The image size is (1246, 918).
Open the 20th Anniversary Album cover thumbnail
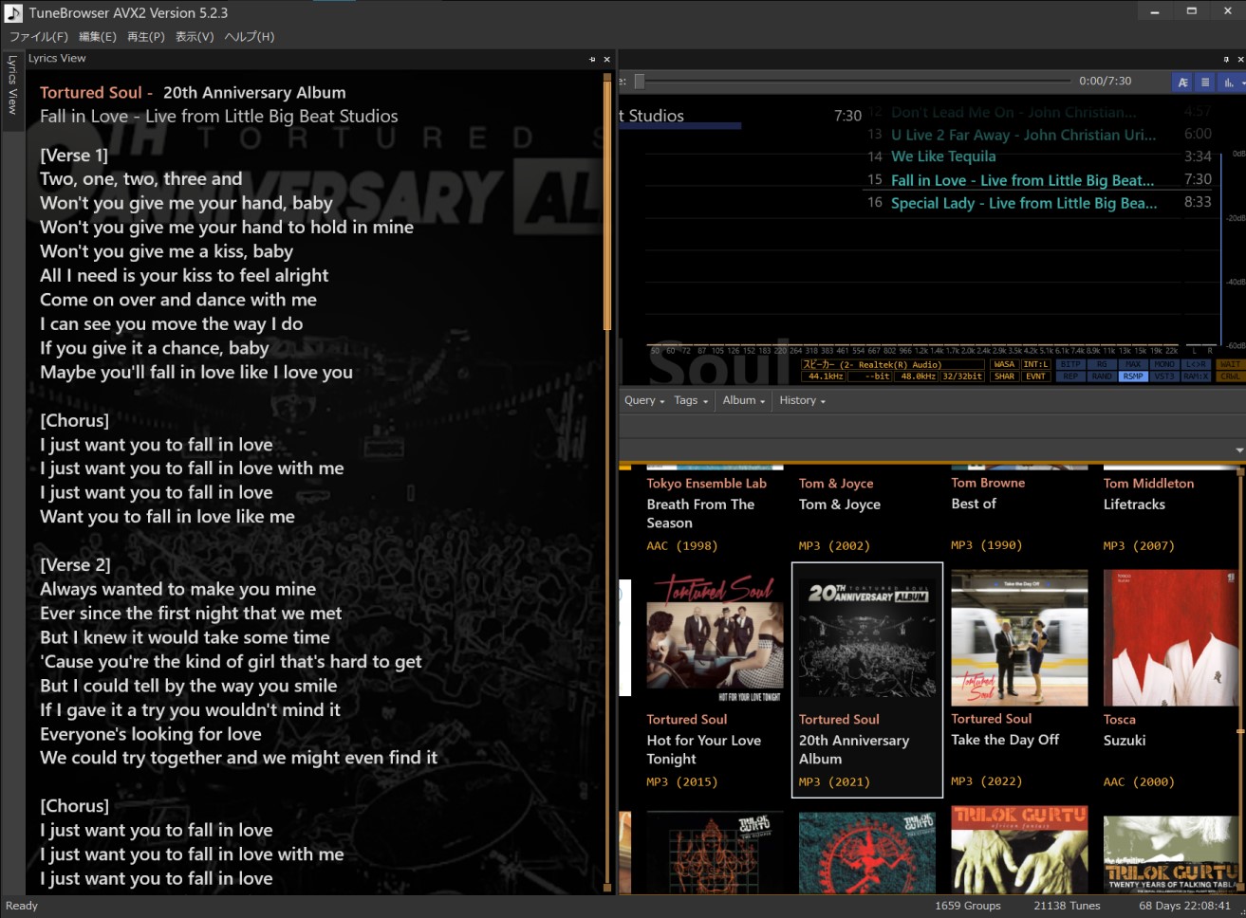click(x=866, y=636)
